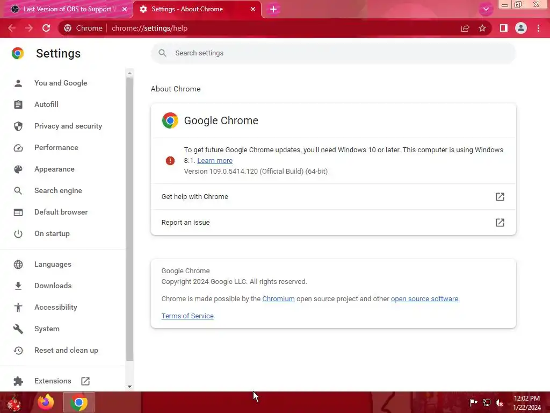Screen dimensions: 550x413
Task: Switch to Last Version of OBS tab
Action: tap(67, 9)
